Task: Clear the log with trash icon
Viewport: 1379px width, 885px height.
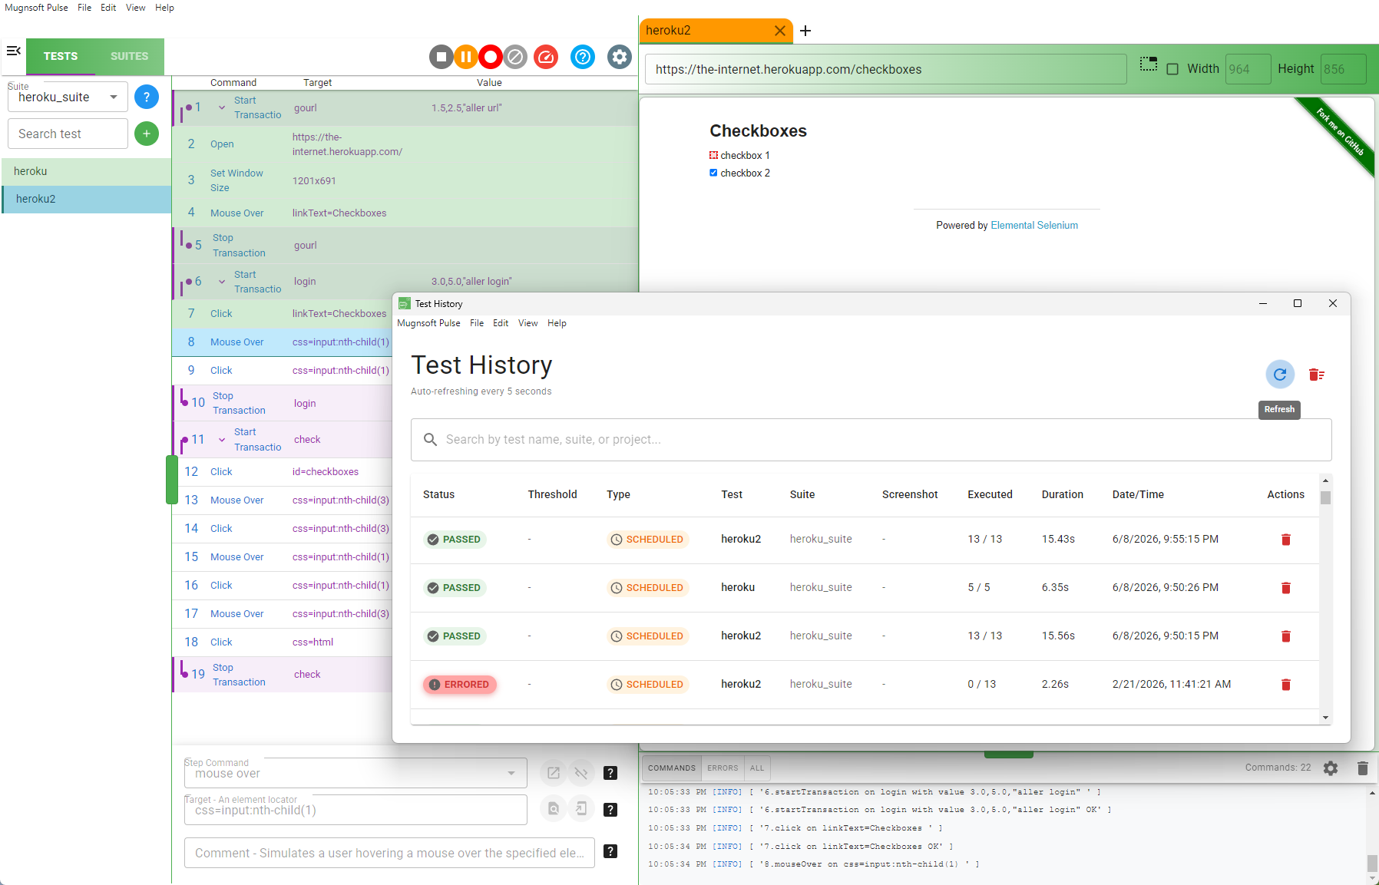Action: pos(1362,768)
